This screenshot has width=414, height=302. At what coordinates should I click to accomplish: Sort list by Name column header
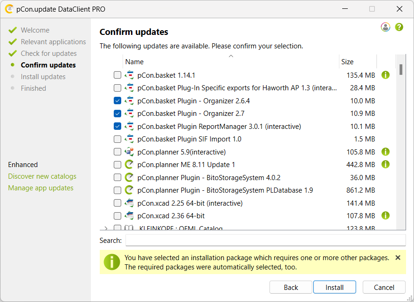[x=231, y=62]
